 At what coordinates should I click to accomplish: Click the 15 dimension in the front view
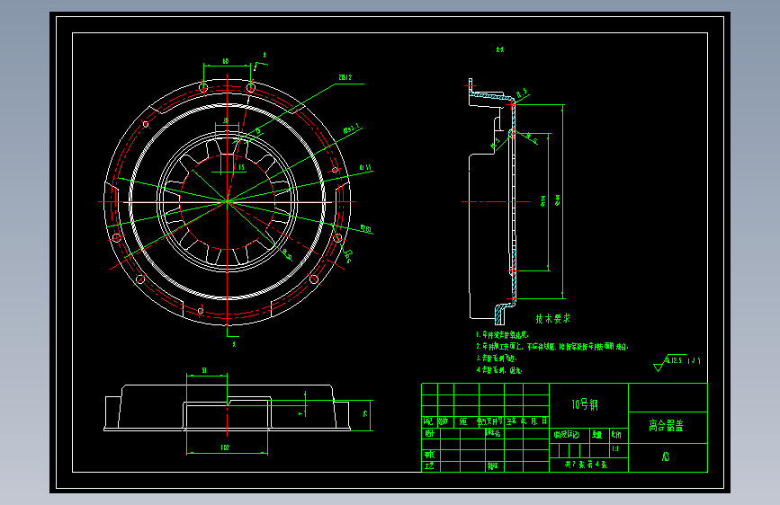click(241, 167)
